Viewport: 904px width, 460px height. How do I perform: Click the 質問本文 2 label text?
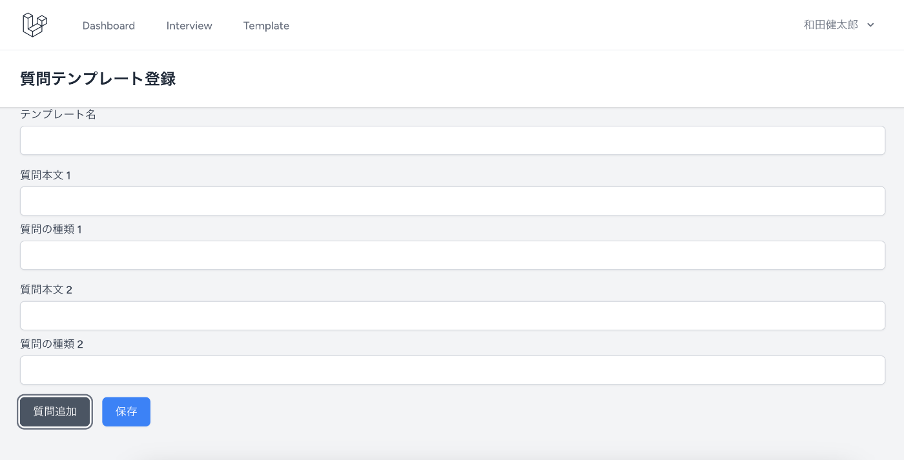click(46, 290)
